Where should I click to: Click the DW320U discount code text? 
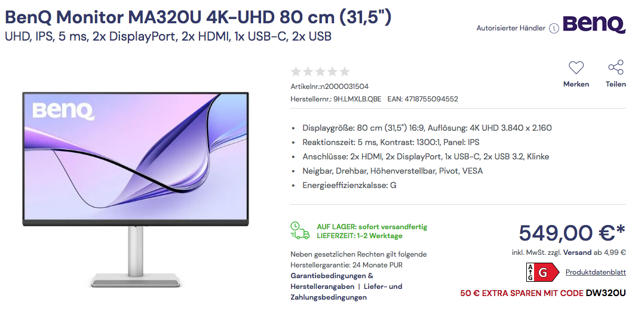(x=606, y=293)
